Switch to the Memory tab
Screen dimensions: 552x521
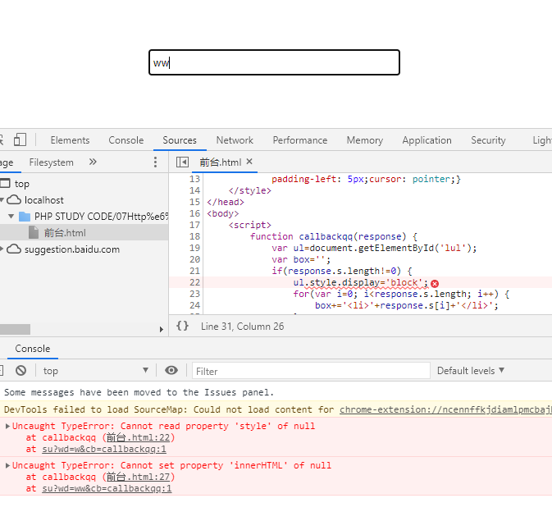(365, 140)
